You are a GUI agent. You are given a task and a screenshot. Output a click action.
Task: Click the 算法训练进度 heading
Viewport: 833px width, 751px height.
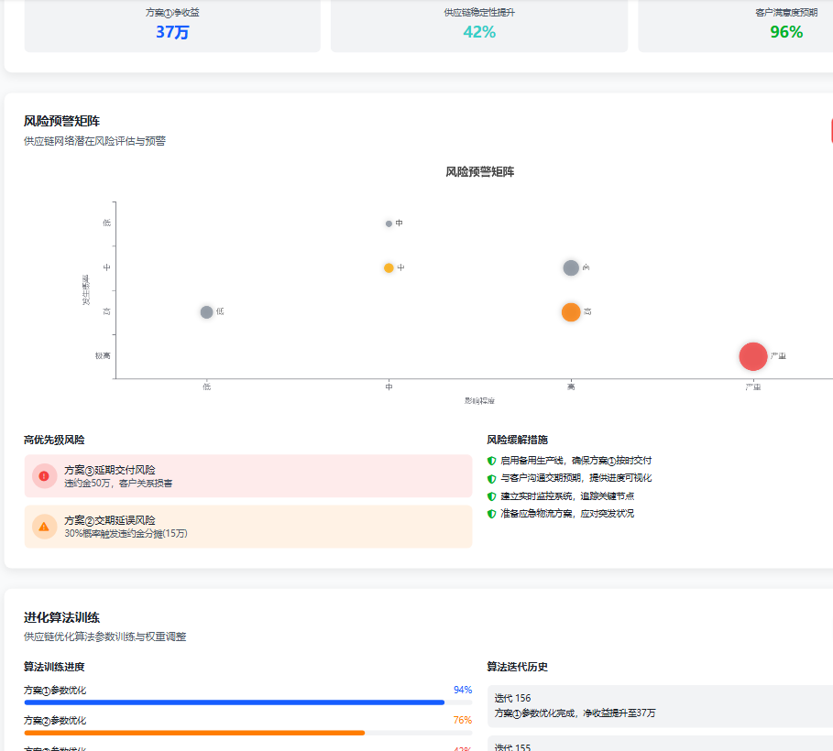(54, 667)
